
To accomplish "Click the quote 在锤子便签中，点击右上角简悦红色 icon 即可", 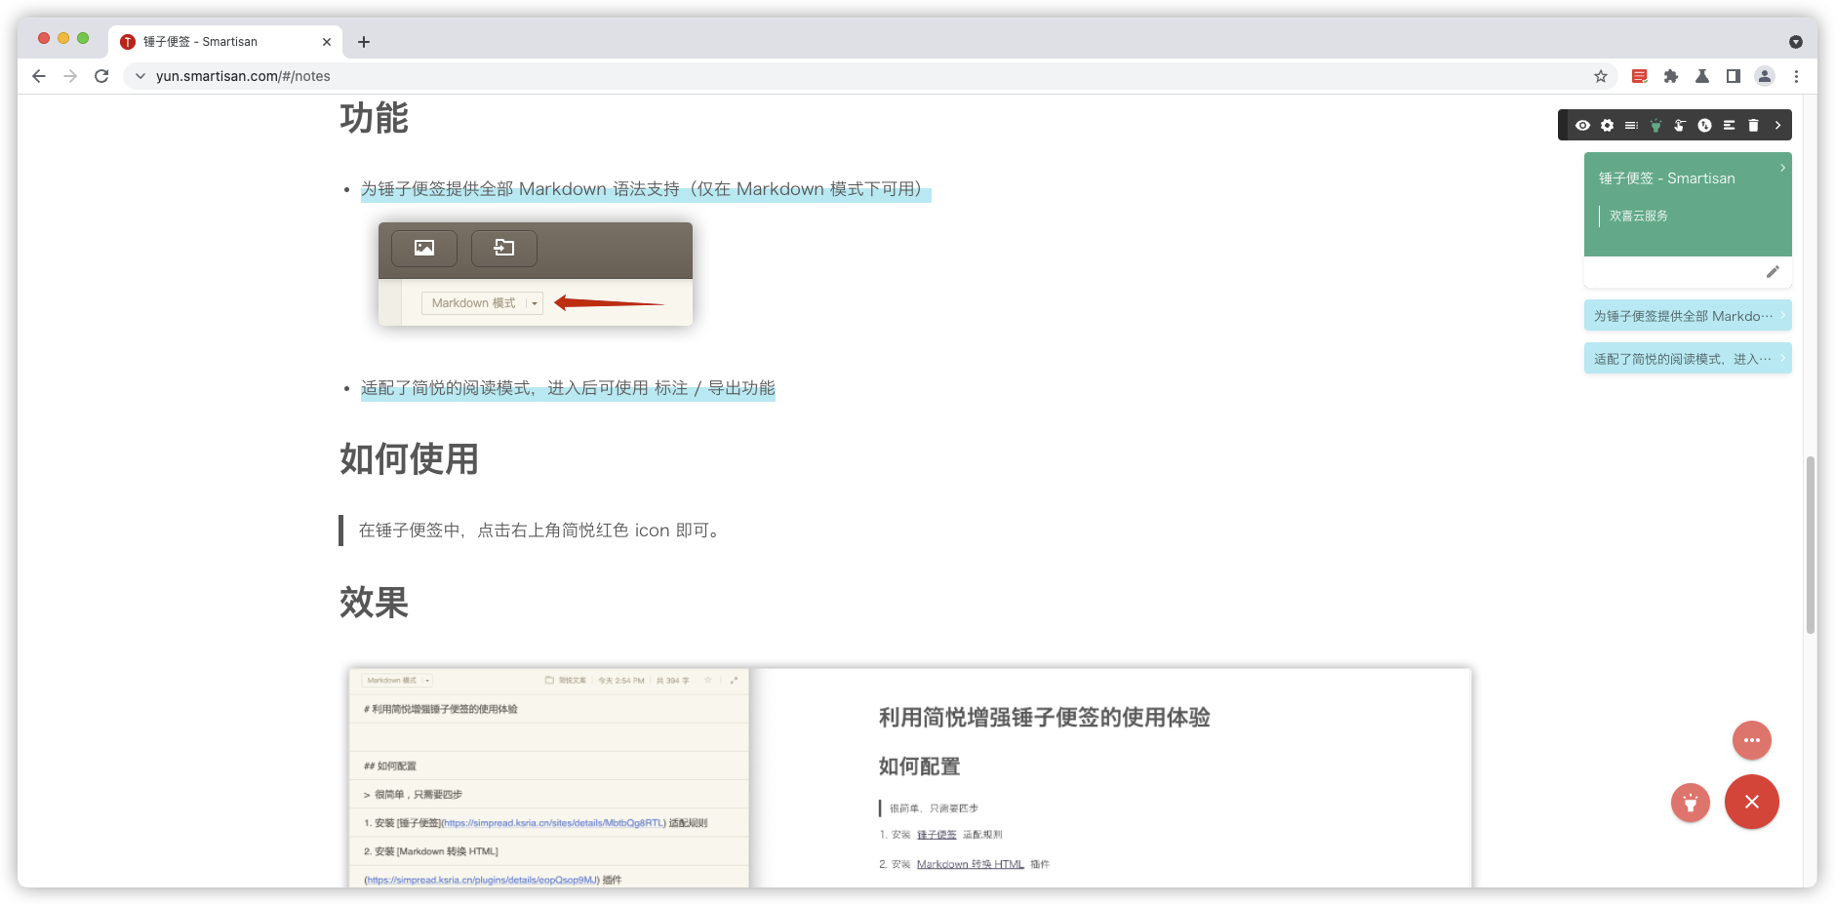I will coord(541,531).
